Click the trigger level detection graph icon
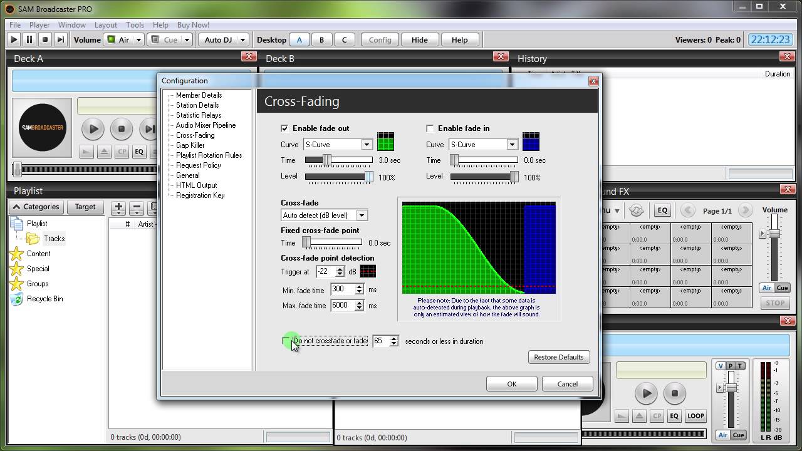The width and height of the screenshot is (802, 451). 368,271
